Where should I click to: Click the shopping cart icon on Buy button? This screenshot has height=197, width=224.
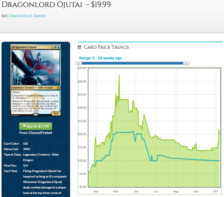click(x=24, y=126)
